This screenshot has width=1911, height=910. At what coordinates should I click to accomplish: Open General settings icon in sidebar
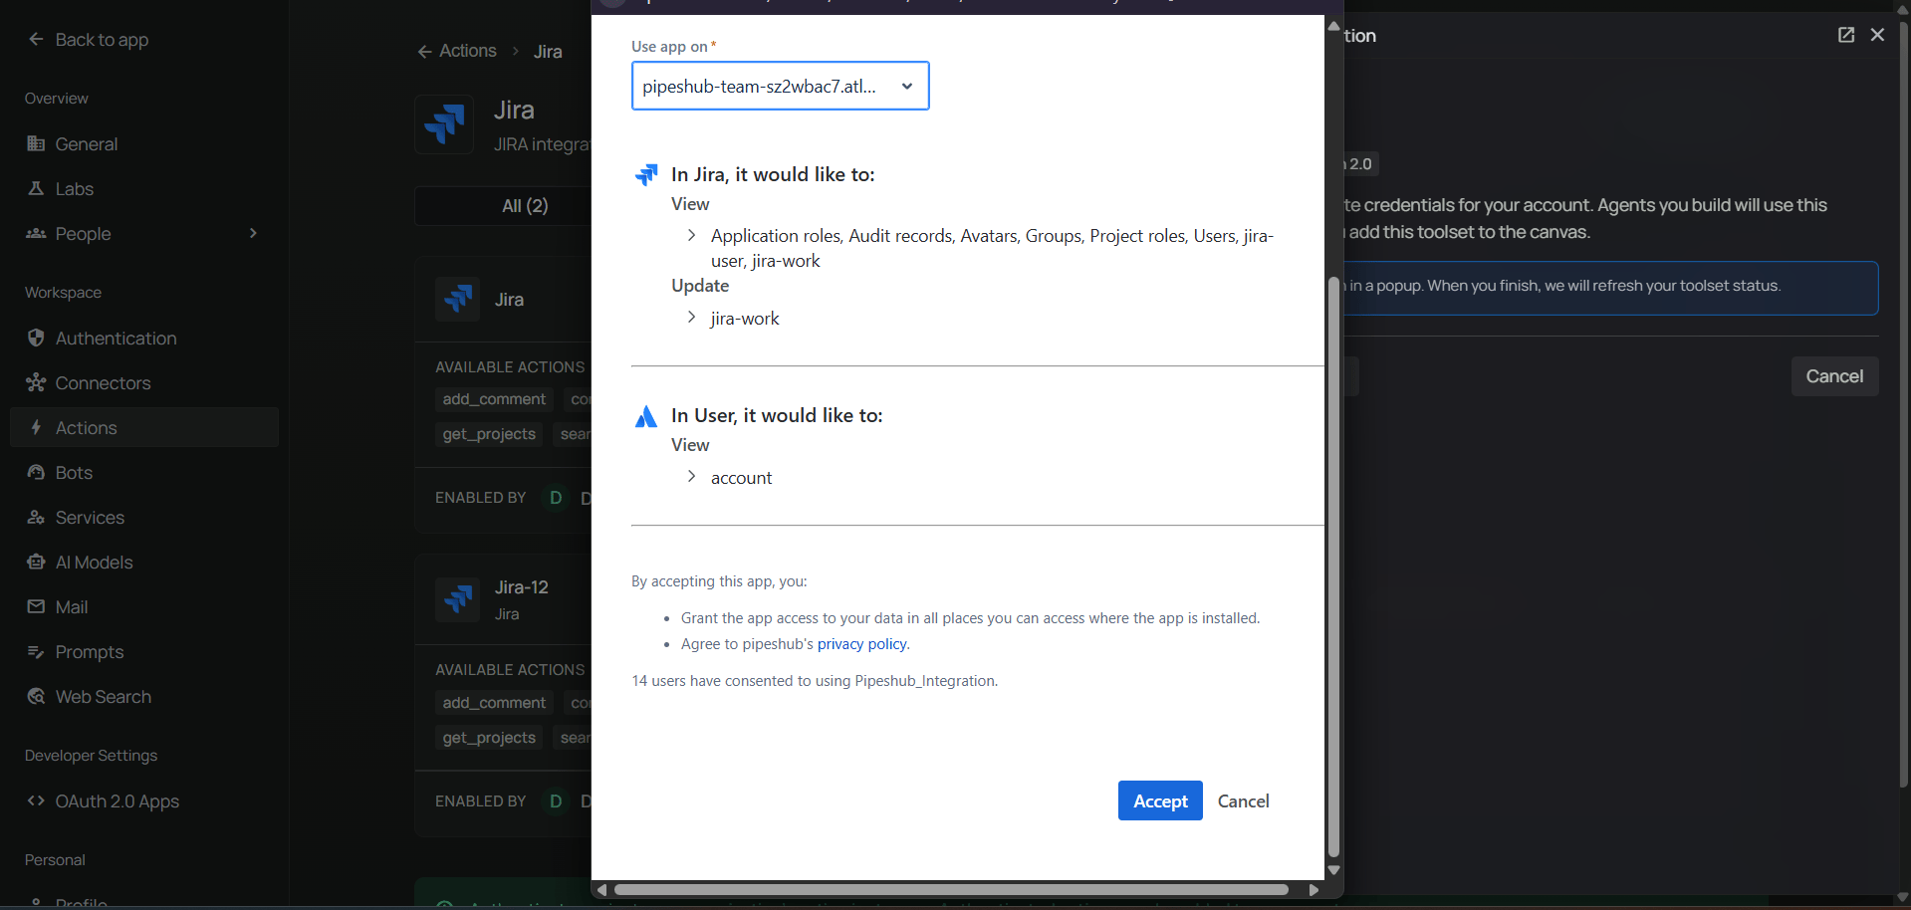[x=36, y=143]
